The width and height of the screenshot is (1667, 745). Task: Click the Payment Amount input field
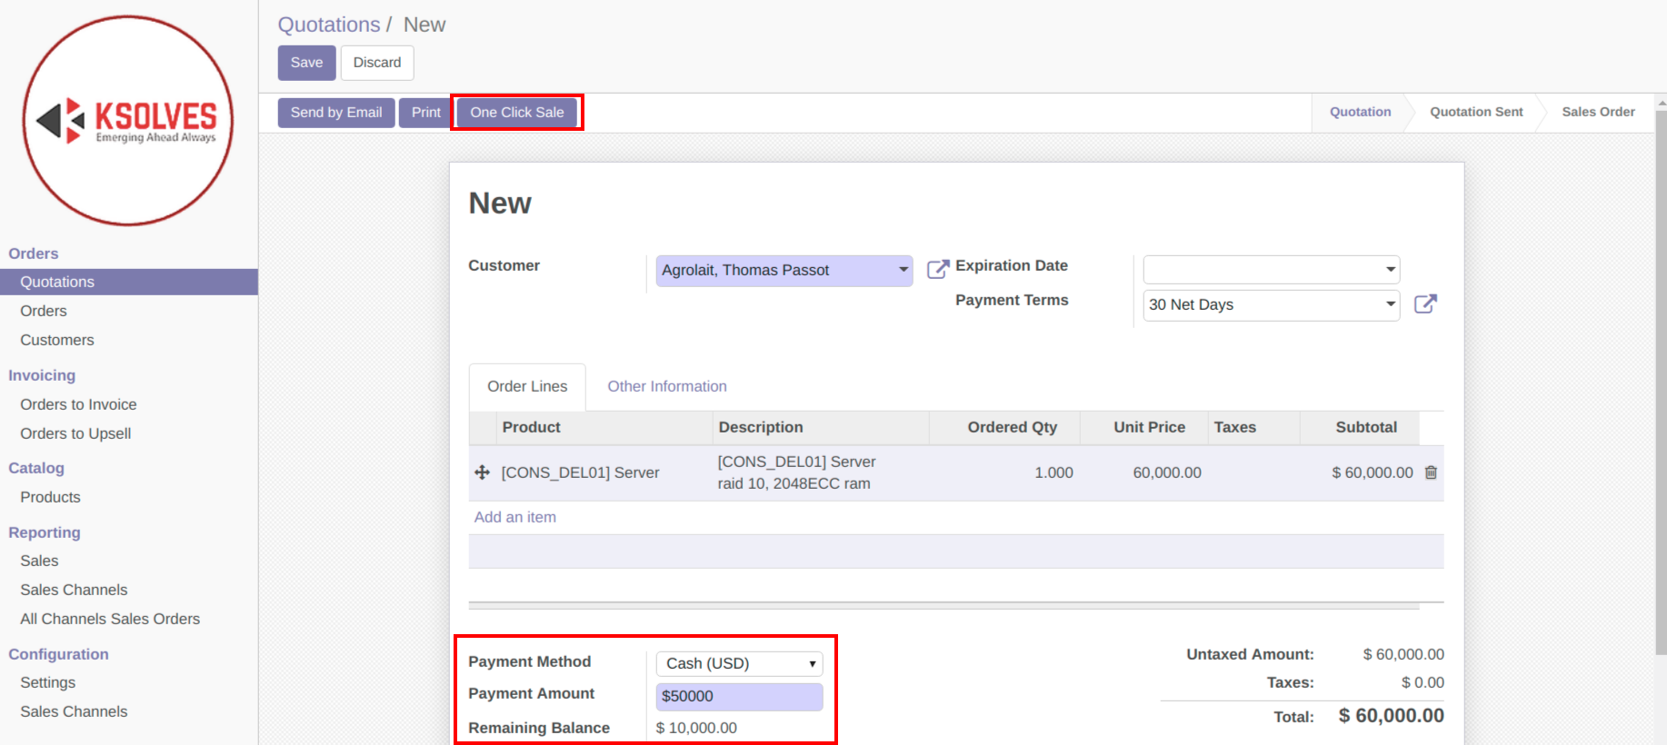(739, 697)
